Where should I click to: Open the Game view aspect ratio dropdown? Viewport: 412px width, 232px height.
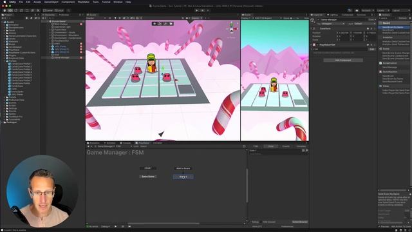tap(268, 18)
